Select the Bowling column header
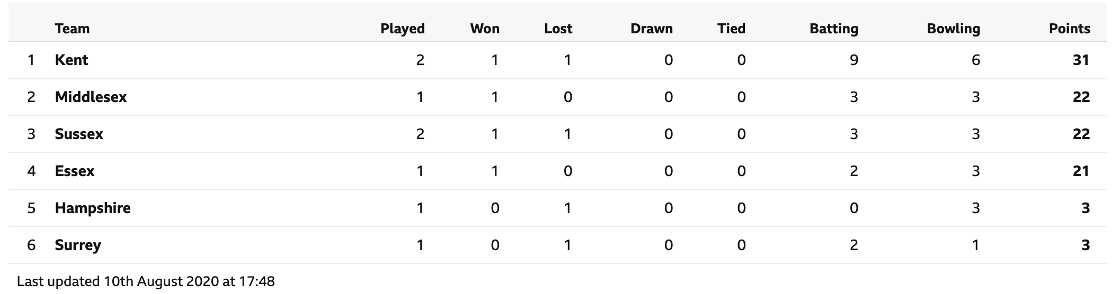Screen dimensions: 1120x294 954,29
